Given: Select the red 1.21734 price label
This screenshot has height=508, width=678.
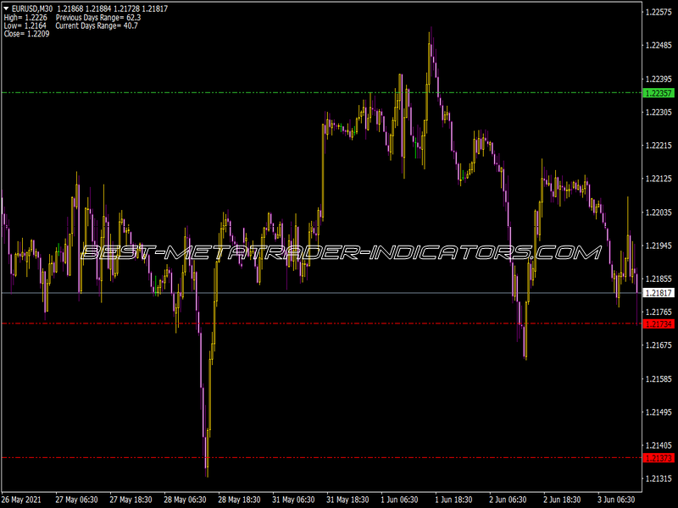Looking at the screenshot, I should tap(659, 323).
